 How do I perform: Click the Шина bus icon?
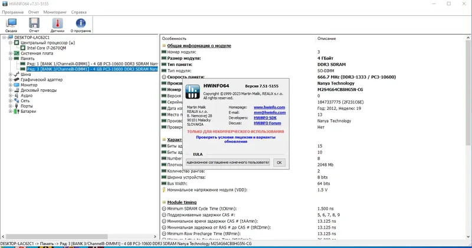click(x=17, y=75)
